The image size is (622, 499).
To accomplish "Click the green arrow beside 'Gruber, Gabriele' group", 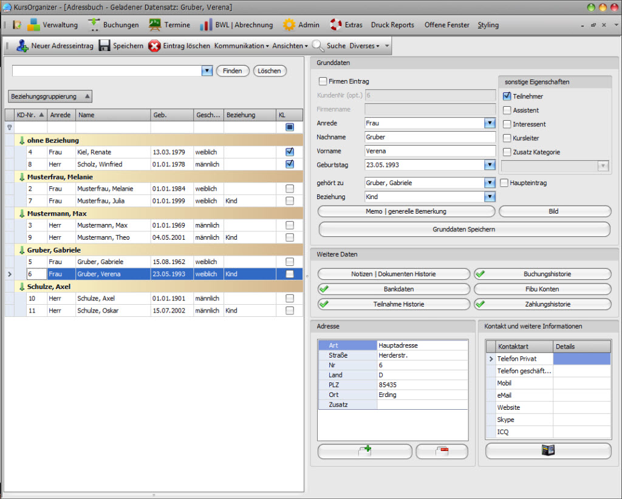I will (22, 250).
